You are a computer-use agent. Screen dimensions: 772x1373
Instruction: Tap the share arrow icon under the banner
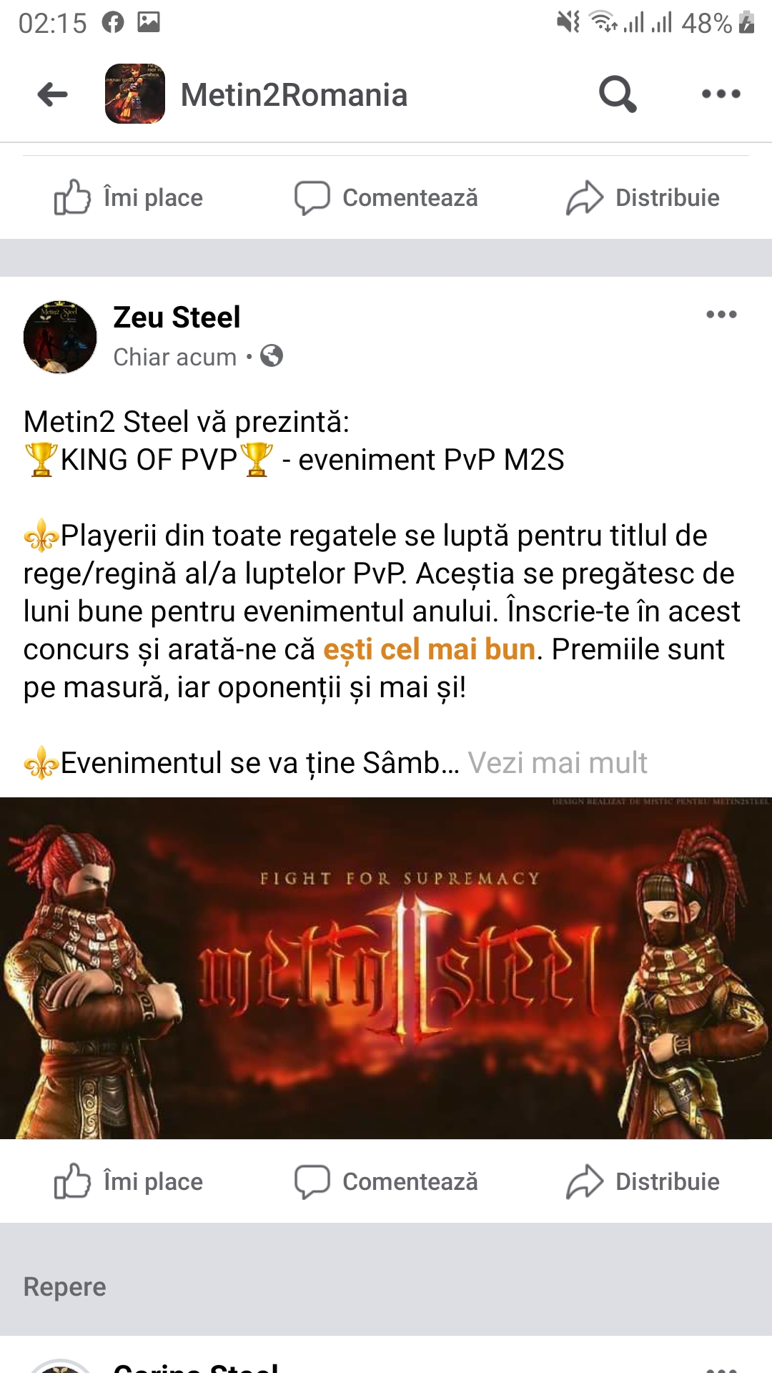click(x=585, y=1181)
